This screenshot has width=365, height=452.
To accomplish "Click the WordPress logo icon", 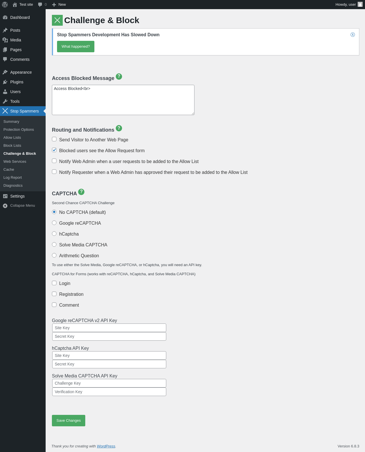I will coord(5,5).
